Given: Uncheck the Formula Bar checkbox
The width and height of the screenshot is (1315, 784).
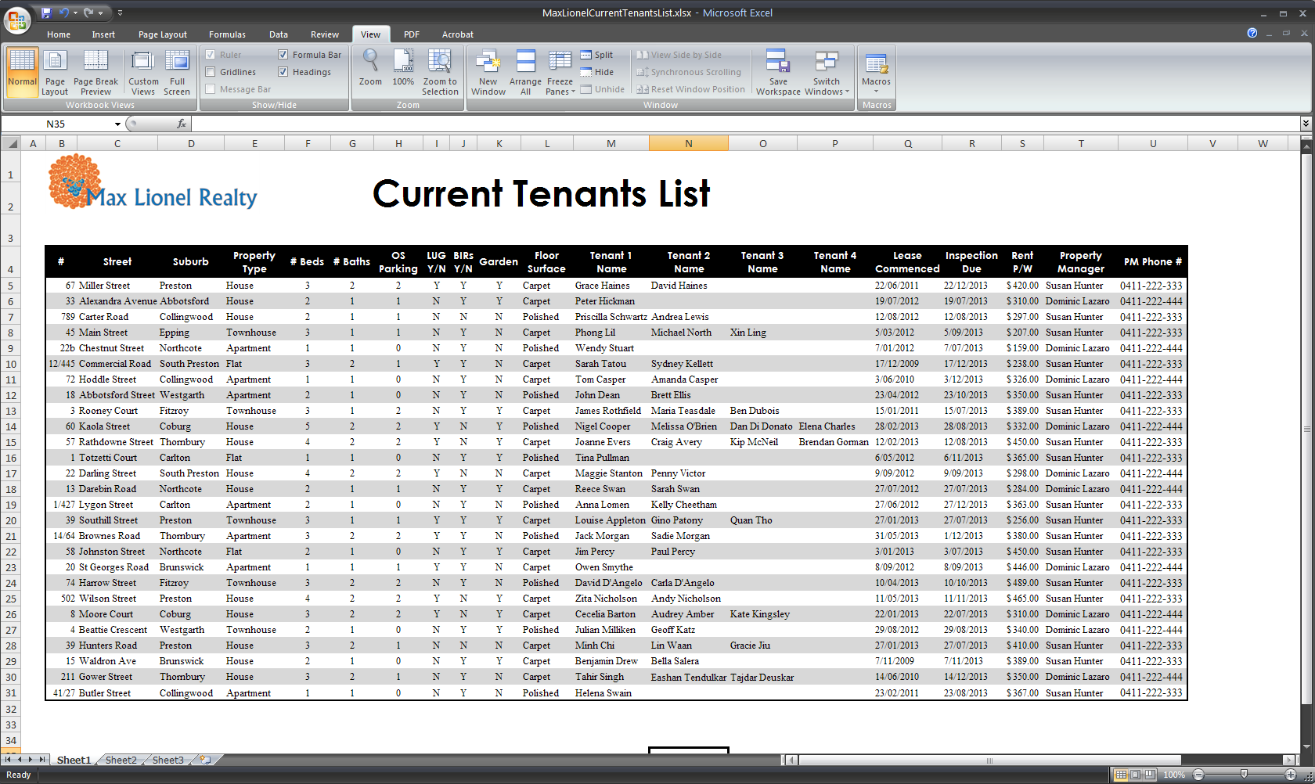Looking at the screenshot, I should click(283, 55).
